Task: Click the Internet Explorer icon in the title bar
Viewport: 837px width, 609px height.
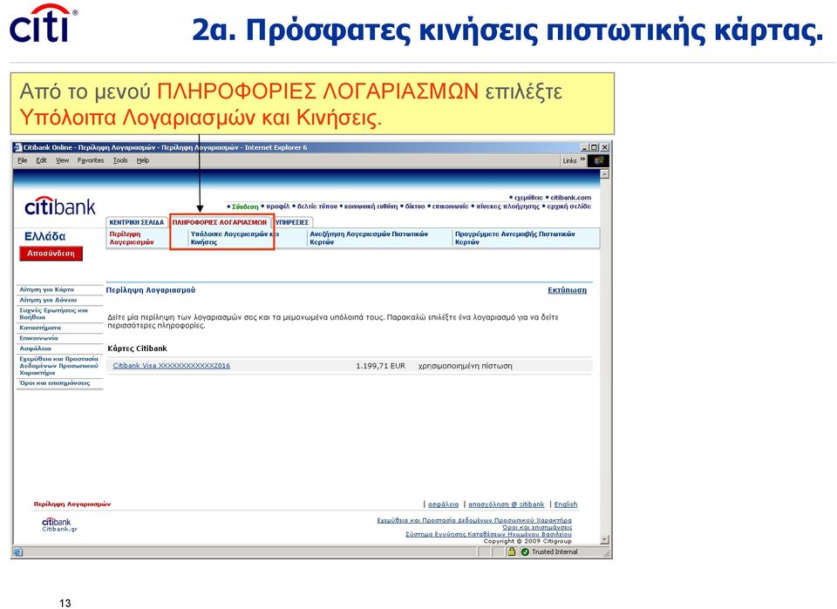Action: pyautogui.click(x=17, y=148)
